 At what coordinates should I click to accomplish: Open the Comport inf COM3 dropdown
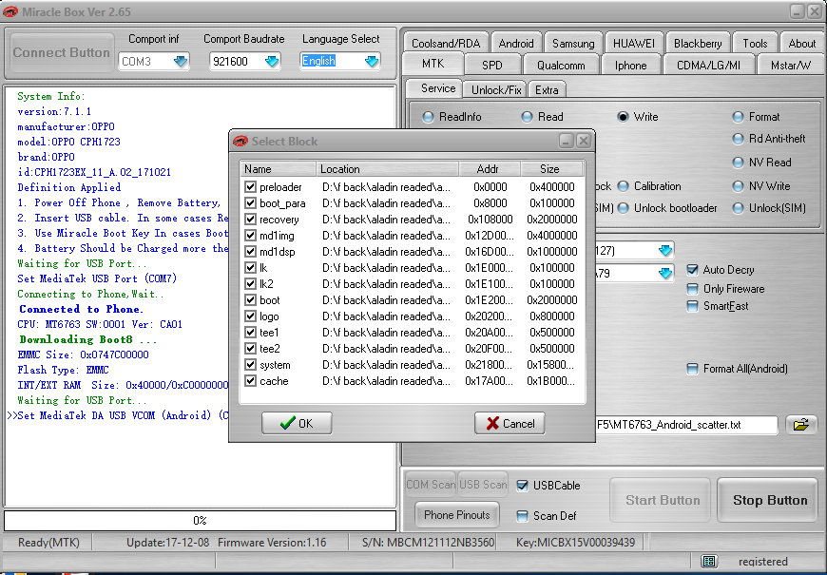pyautogui.click(x=181, y=61)
